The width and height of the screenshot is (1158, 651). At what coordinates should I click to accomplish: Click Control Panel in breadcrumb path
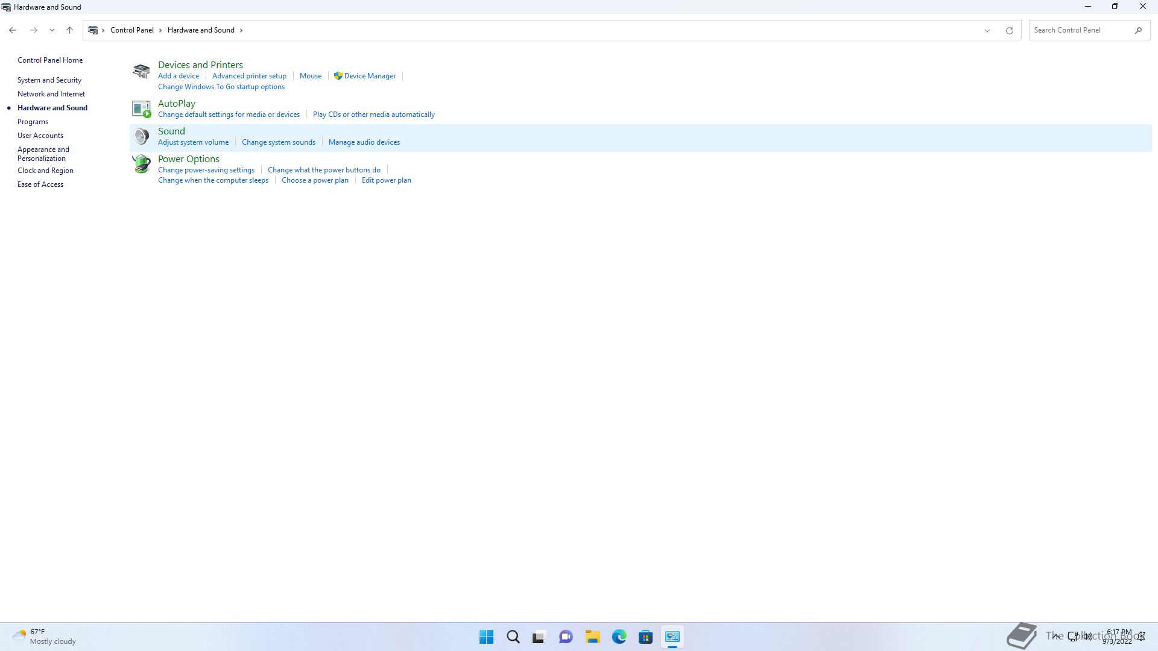pyautogui.click(x=131, y=30)
